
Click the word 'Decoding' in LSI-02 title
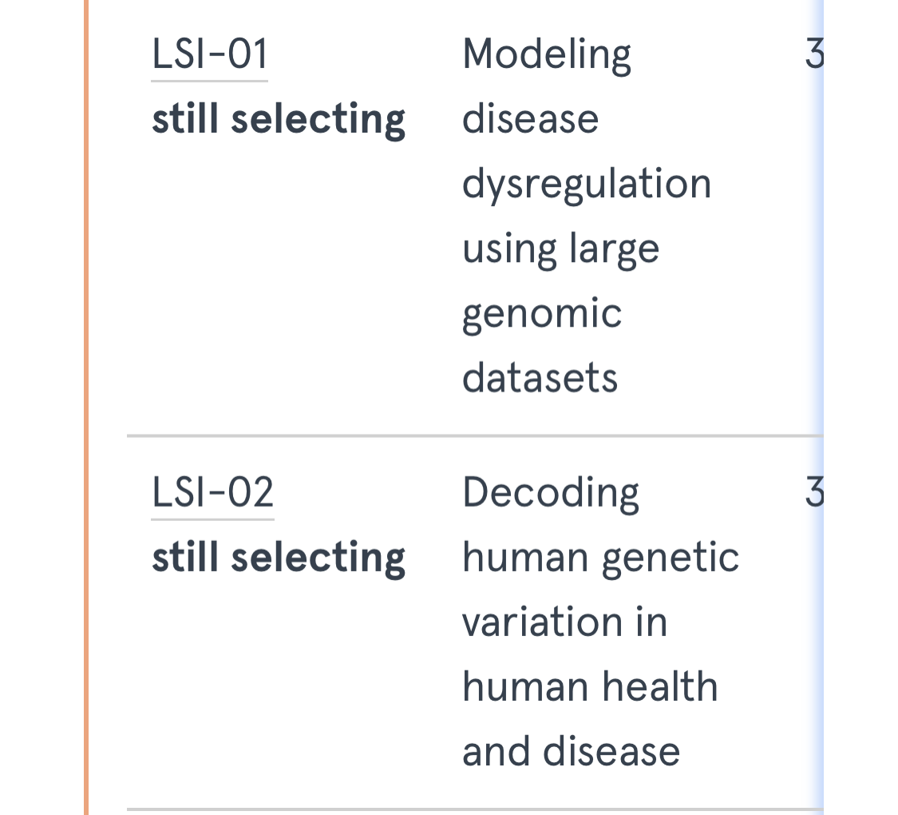coord(551,493)
